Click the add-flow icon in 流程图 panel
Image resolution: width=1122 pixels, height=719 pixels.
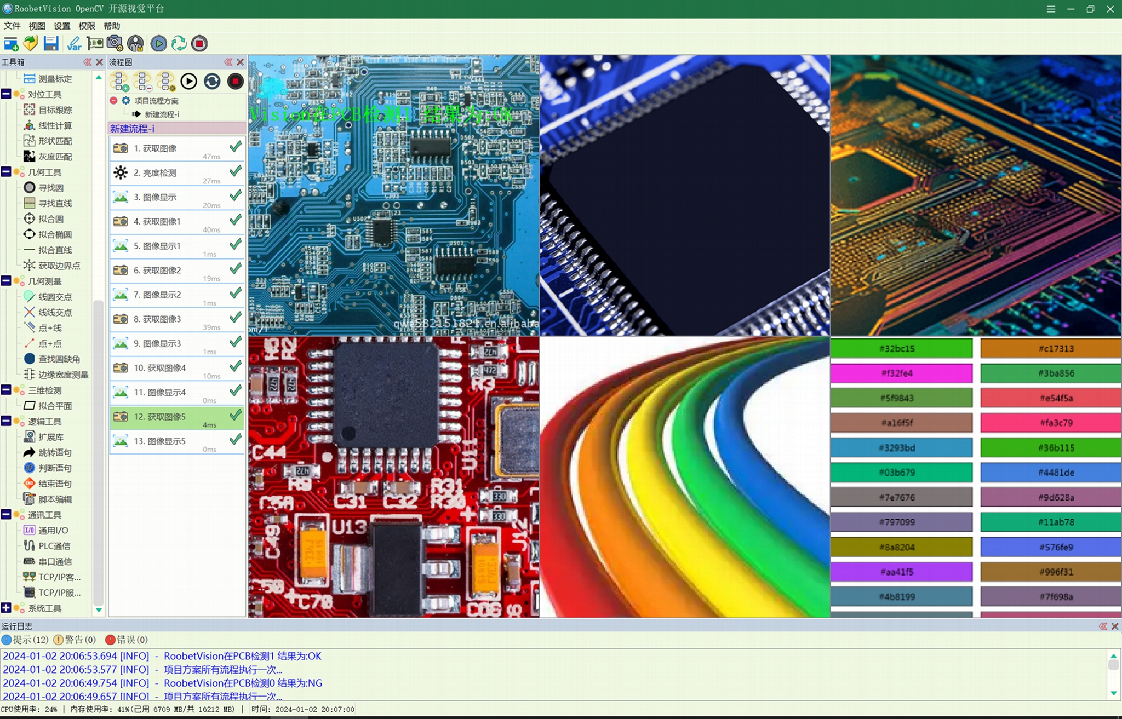coord(119,81)
